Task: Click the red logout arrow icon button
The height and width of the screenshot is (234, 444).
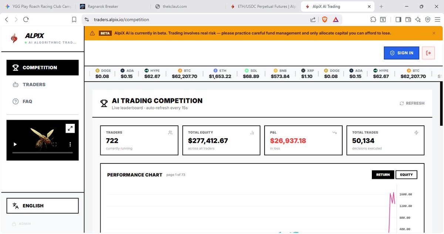Action: (428, 53)
